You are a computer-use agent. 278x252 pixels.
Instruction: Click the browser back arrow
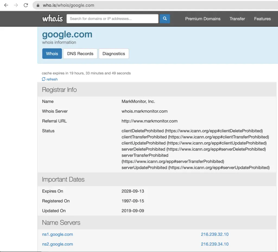[x=6, y=5]
